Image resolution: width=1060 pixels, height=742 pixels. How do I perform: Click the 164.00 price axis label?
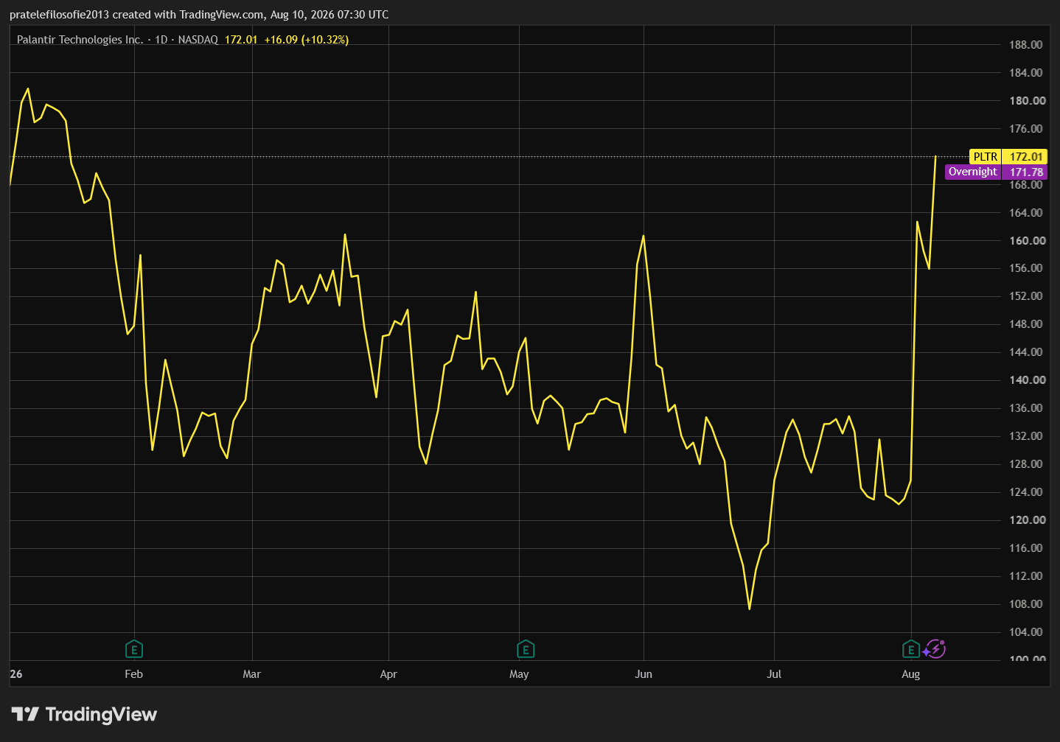1026,213
